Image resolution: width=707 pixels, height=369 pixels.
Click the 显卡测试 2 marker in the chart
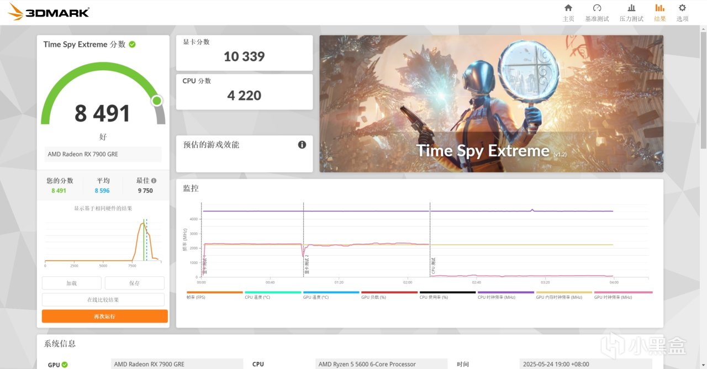coord(307,265)
